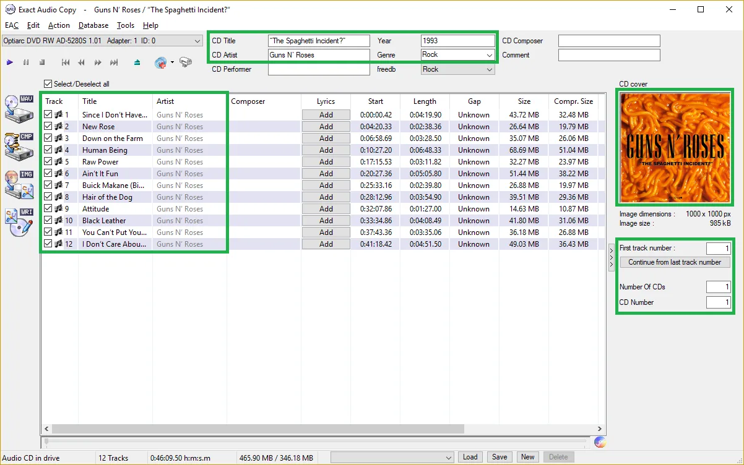Click the title Human Being in track list
The width and height of the screenshot is (744, 465).
[105, 150]
